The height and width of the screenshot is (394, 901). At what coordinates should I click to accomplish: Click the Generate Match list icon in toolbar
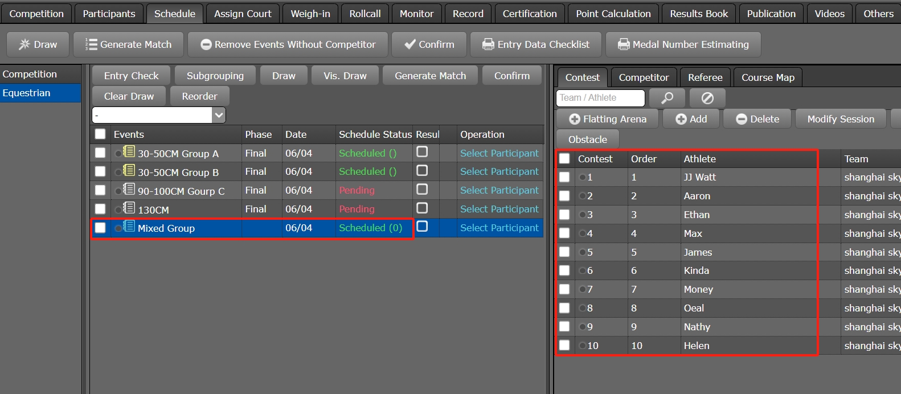[91, 44]
